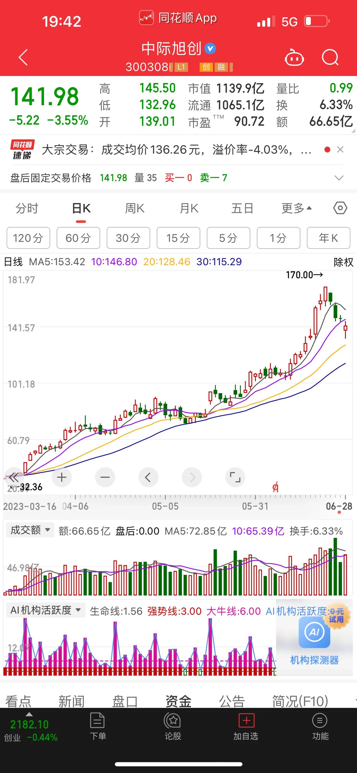
Task: Switch to the 五日 tab
Action: click(242, 208)
